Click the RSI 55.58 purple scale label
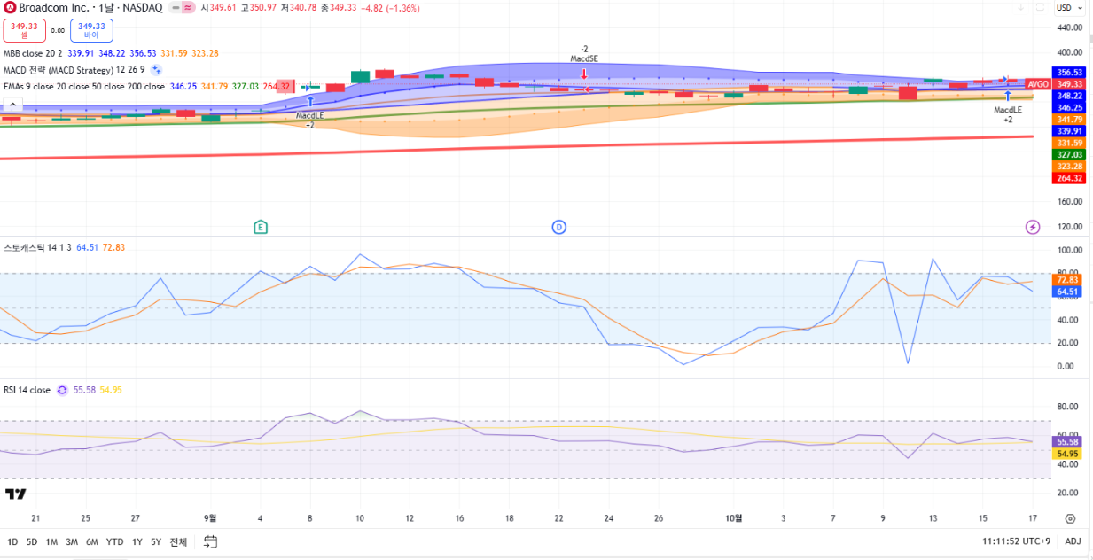 coord(1067,441)
